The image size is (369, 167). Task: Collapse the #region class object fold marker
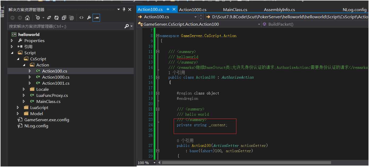158,93
